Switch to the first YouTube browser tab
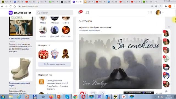 30,2
